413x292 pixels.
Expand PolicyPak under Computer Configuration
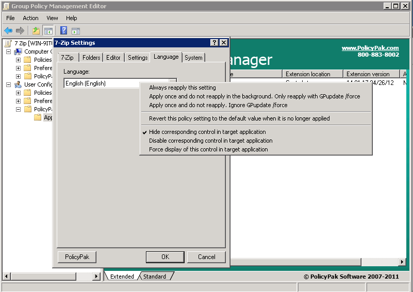(18, 76)
